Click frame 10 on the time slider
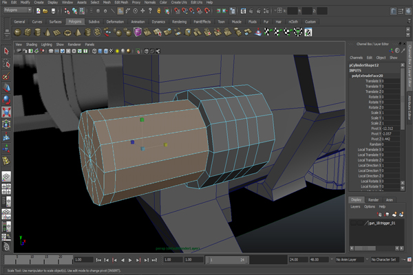Image resolution: width=413 pixels, height=275 pixels. coord(30,261)
